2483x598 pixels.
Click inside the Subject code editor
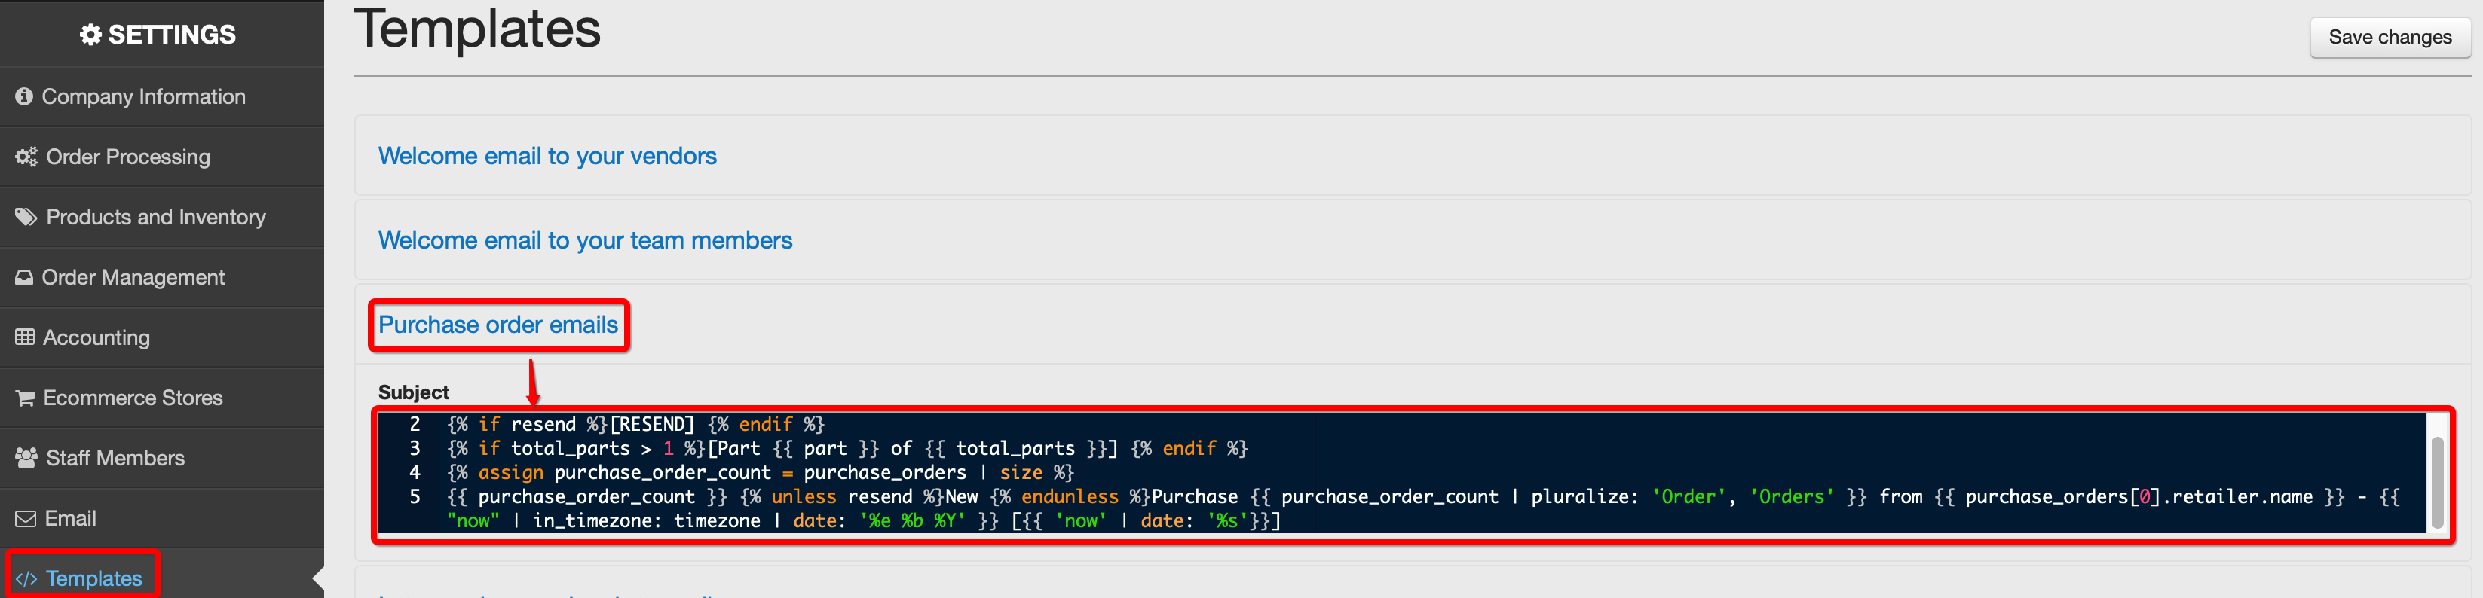[1401, 473]
